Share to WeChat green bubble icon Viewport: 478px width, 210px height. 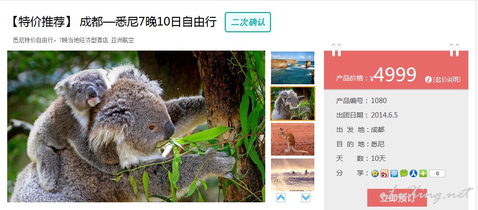[404, 173]
